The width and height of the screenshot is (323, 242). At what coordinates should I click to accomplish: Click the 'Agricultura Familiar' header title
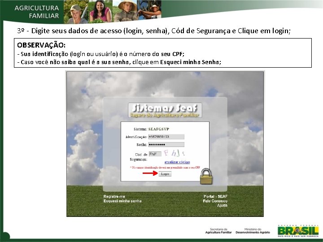pos(37,12)
